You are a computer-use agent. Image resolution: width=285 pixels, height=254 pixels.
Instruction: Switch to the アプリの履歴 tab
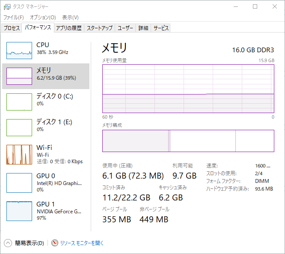point(68,28)
